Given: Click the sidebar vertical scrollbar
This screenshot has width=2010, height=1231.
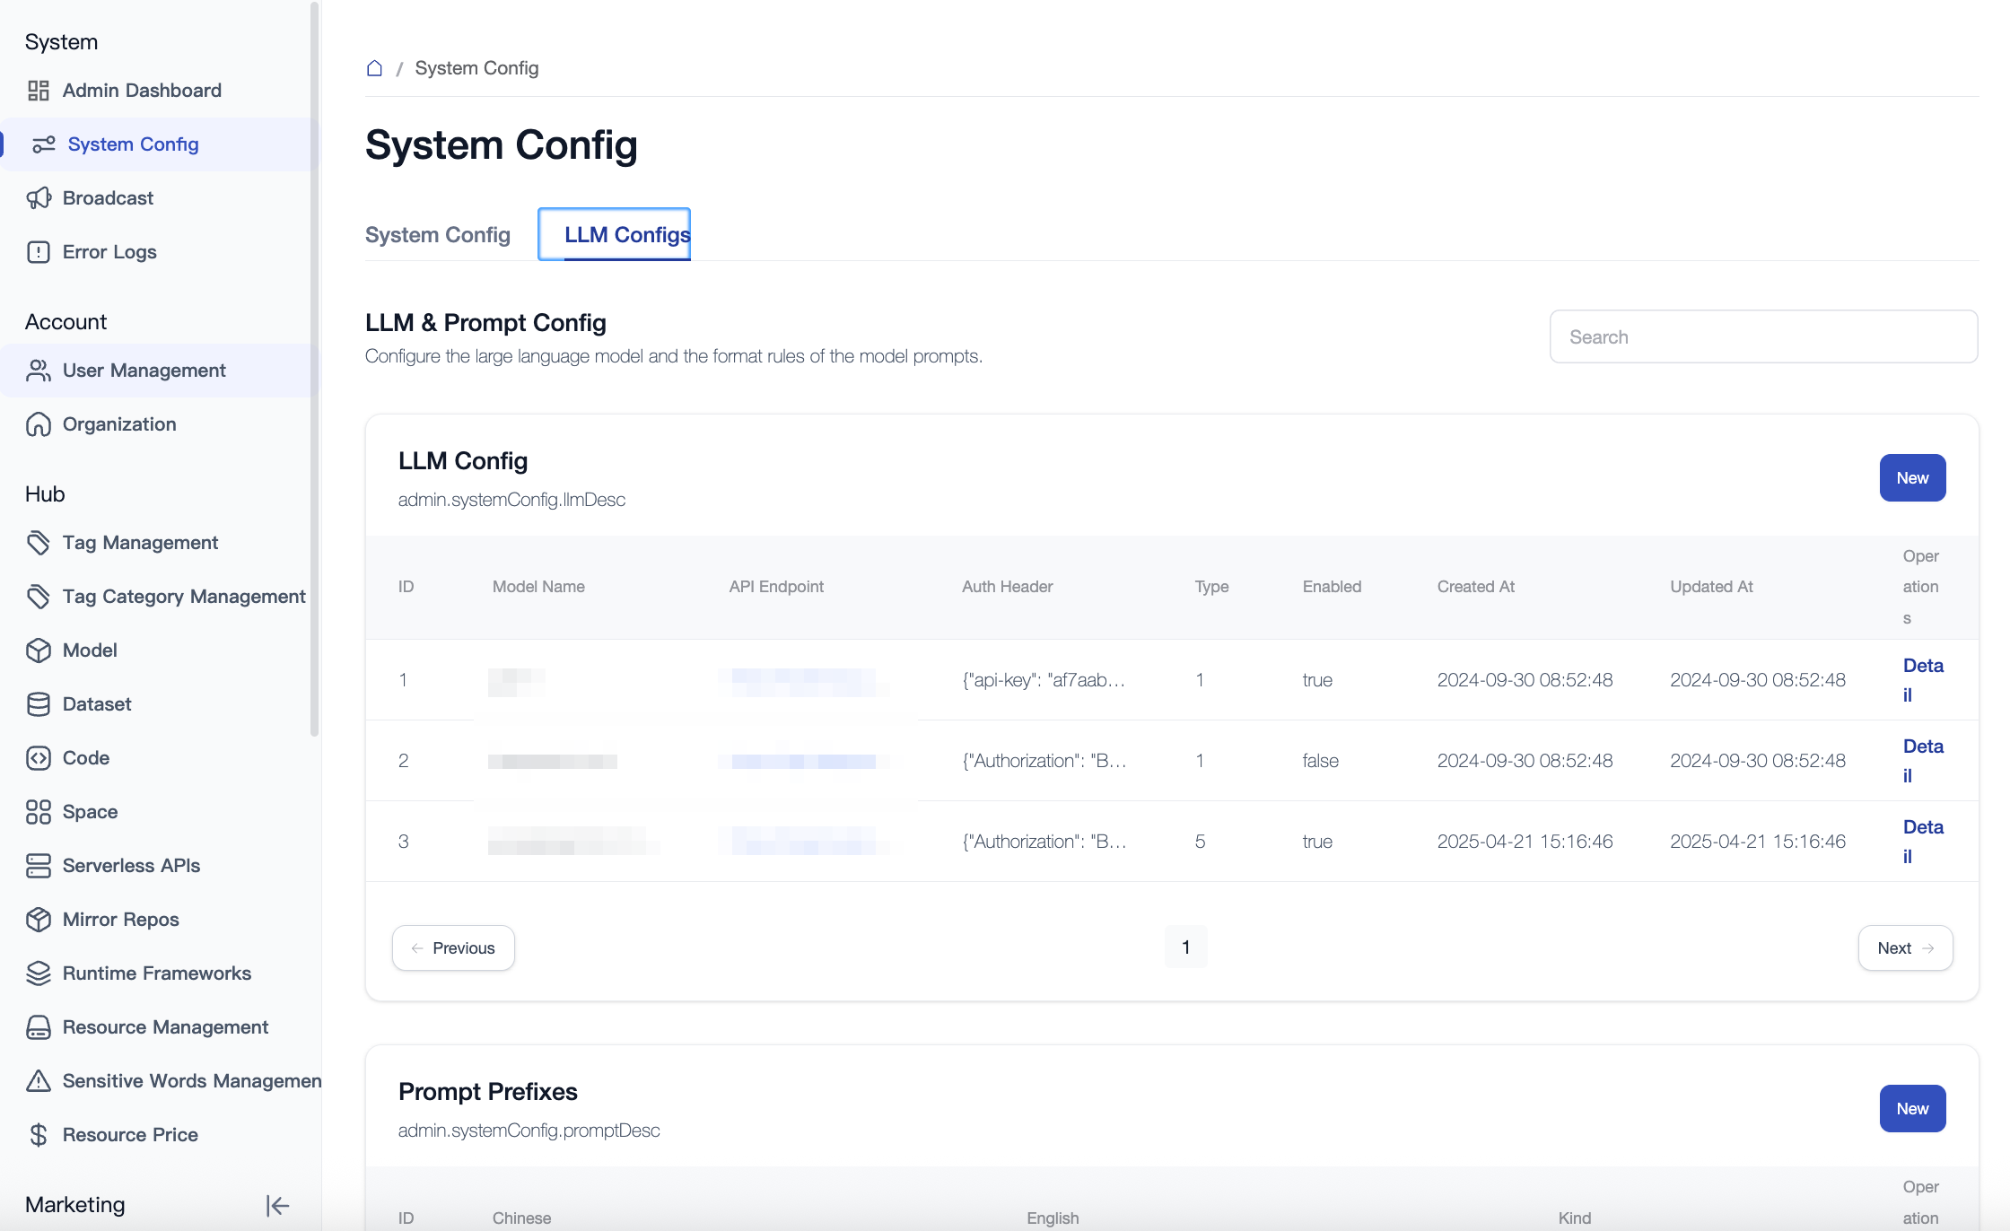Looking at the screenshot, I should click(314, 368).
